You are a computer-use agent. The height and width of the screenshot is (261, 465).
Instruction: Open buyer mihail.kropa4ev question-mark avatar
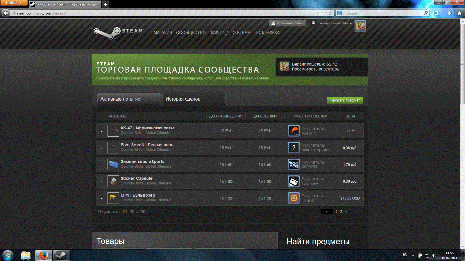(294, 148)
